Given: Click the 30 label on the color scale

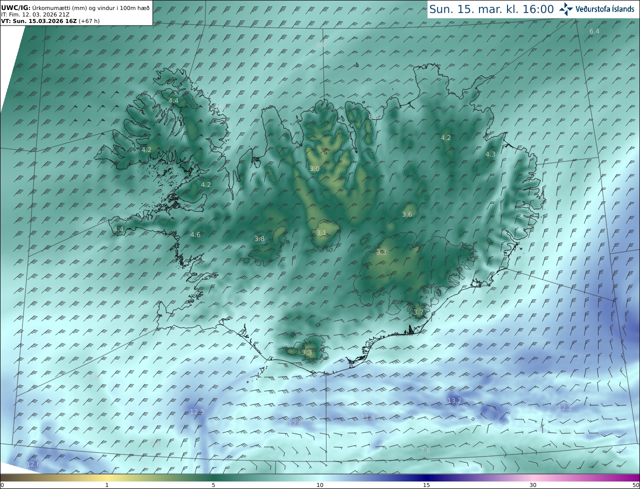Looking at the screenshot, I should click(x=533, y=485).
